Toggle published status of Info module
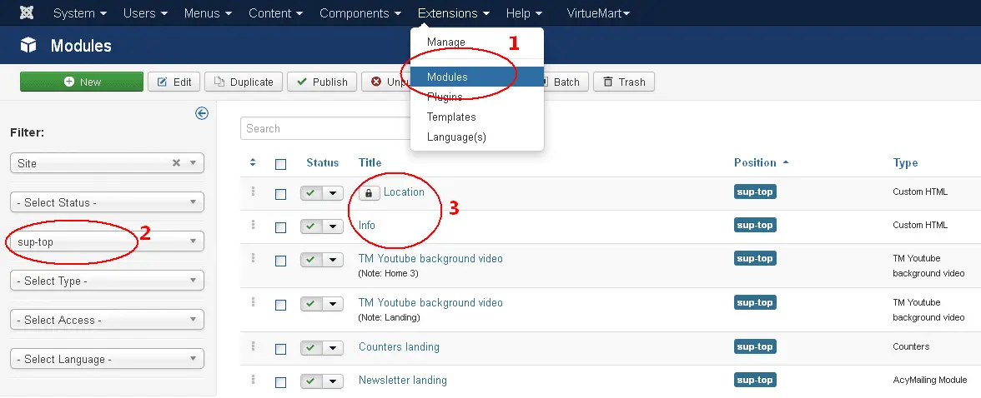981x398 pixels. coord(312,226)
